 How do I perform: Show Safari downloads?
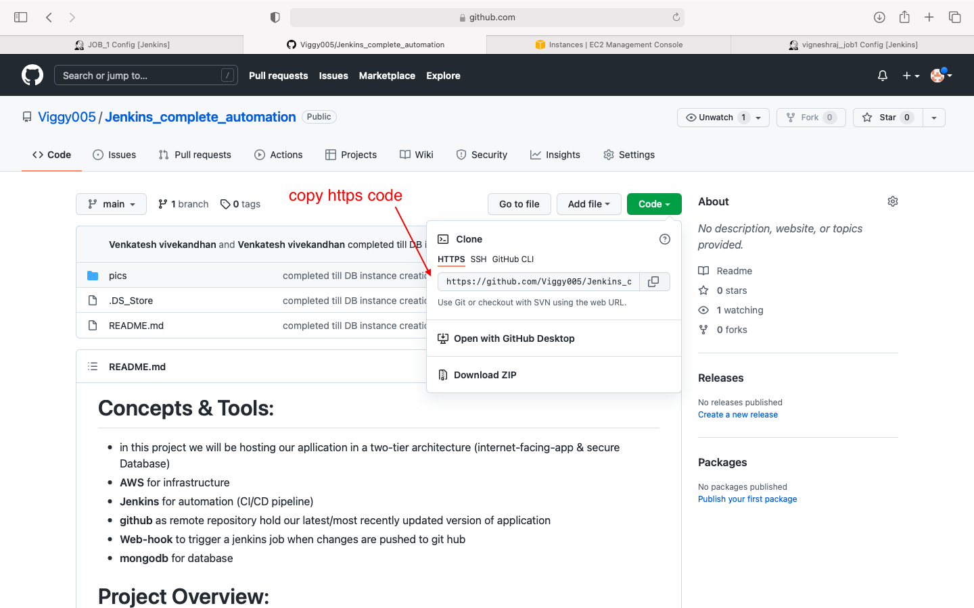point(879,18)
